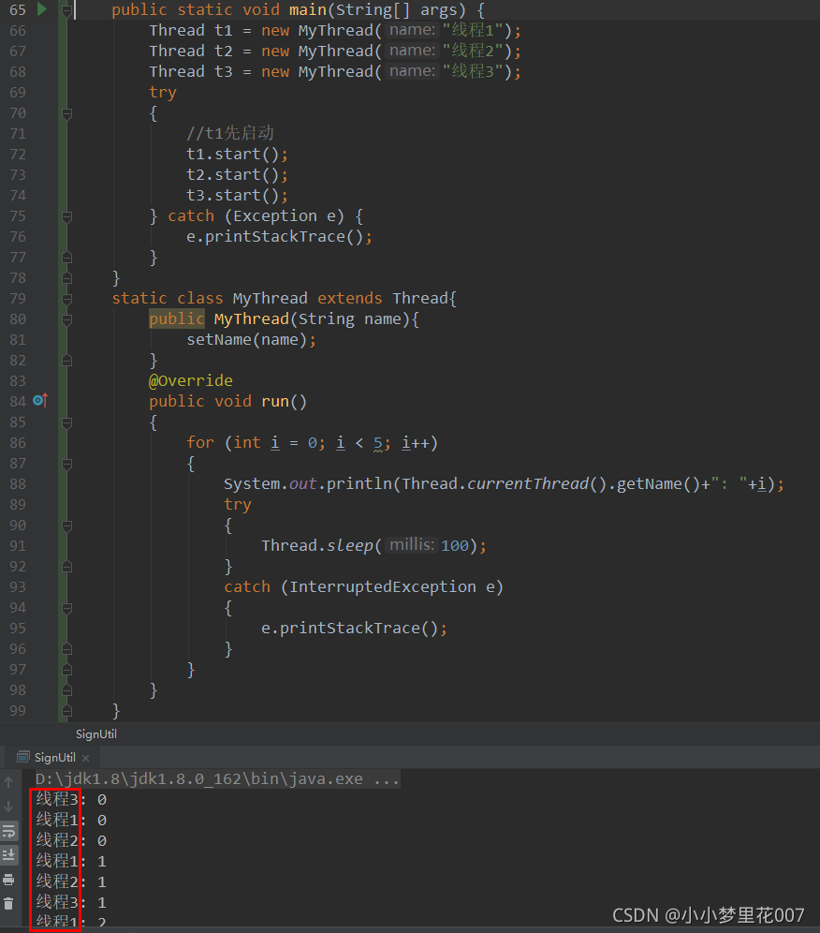820x933 pixels.
Task: Click the string "线程1" in code
Action: pos(474,30)
